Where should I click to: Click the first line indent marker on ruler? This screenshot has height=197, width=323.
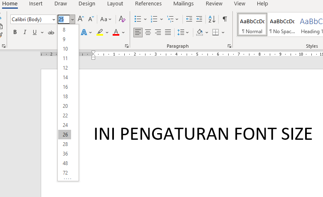[93, 52]
